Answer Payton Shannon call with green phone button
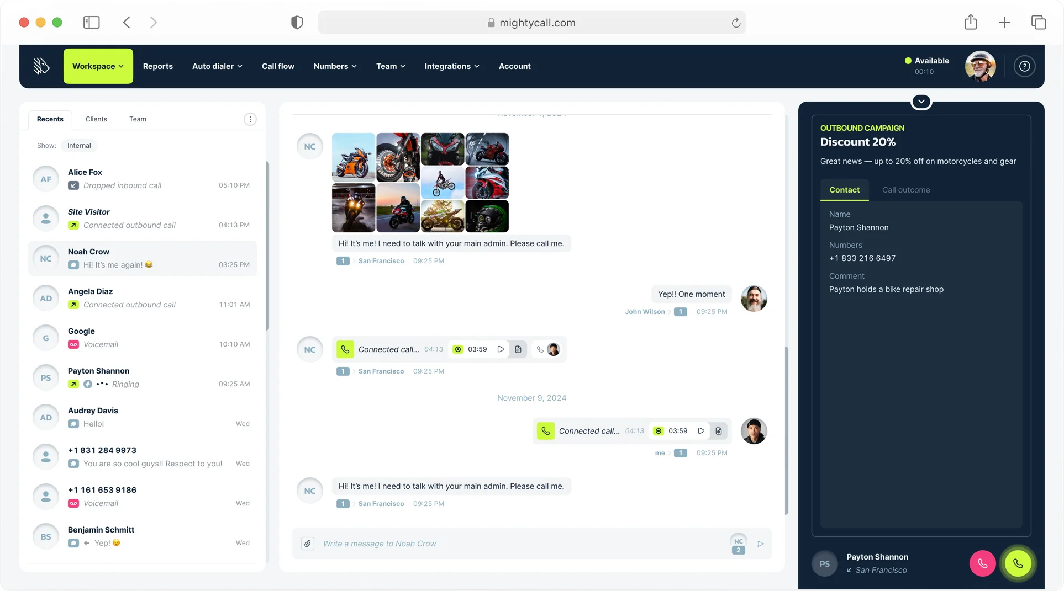Screen dimensions: 1064x591 1018,563
